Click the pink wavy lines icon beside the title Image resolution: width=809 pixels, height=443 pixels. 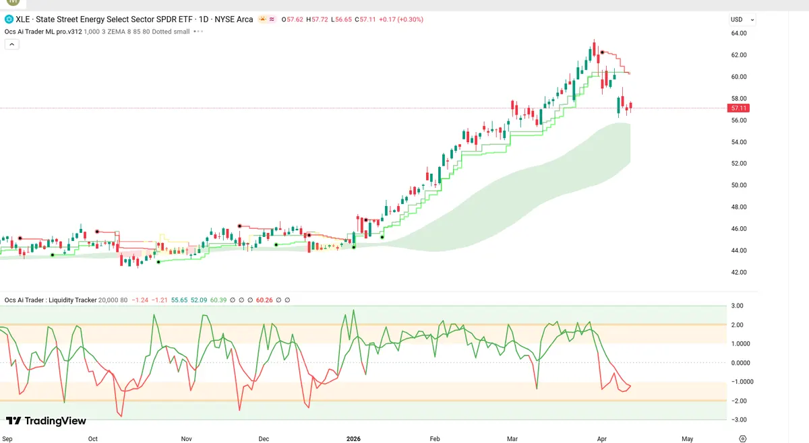click(272, 20)
